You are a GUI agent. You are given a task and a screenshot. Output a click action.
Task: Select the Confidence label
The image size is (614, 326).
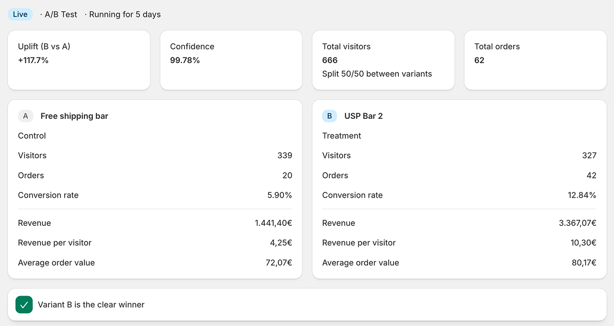(x=192, y=47)
